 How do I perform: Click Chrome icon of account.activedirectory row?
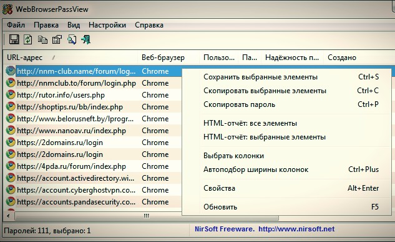point(11,178)
